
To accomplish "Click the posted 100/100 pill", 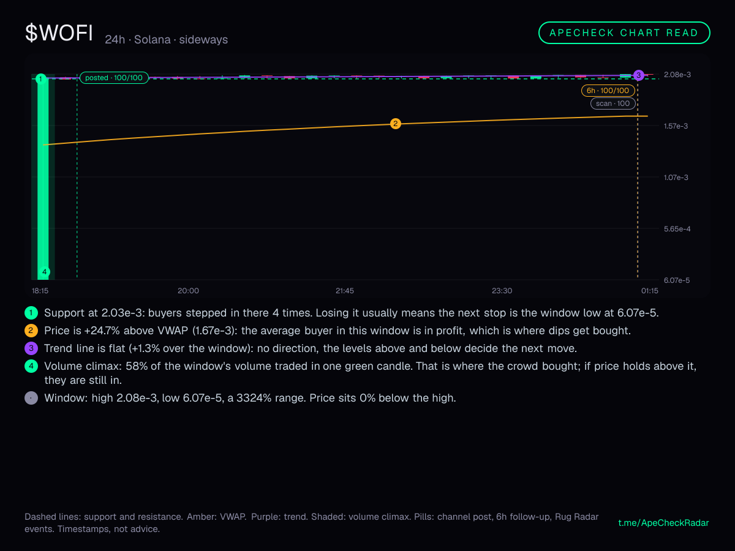I will (x=114, y=78).
